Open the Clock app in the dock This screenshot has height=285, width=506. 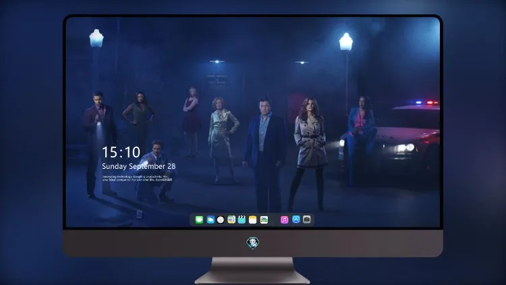[221, 219]
